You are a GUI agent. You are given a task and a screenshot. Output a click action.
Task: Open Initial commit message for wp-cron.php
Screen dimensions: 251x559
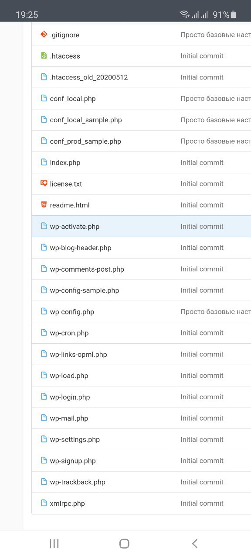click(x=202, y=333)
